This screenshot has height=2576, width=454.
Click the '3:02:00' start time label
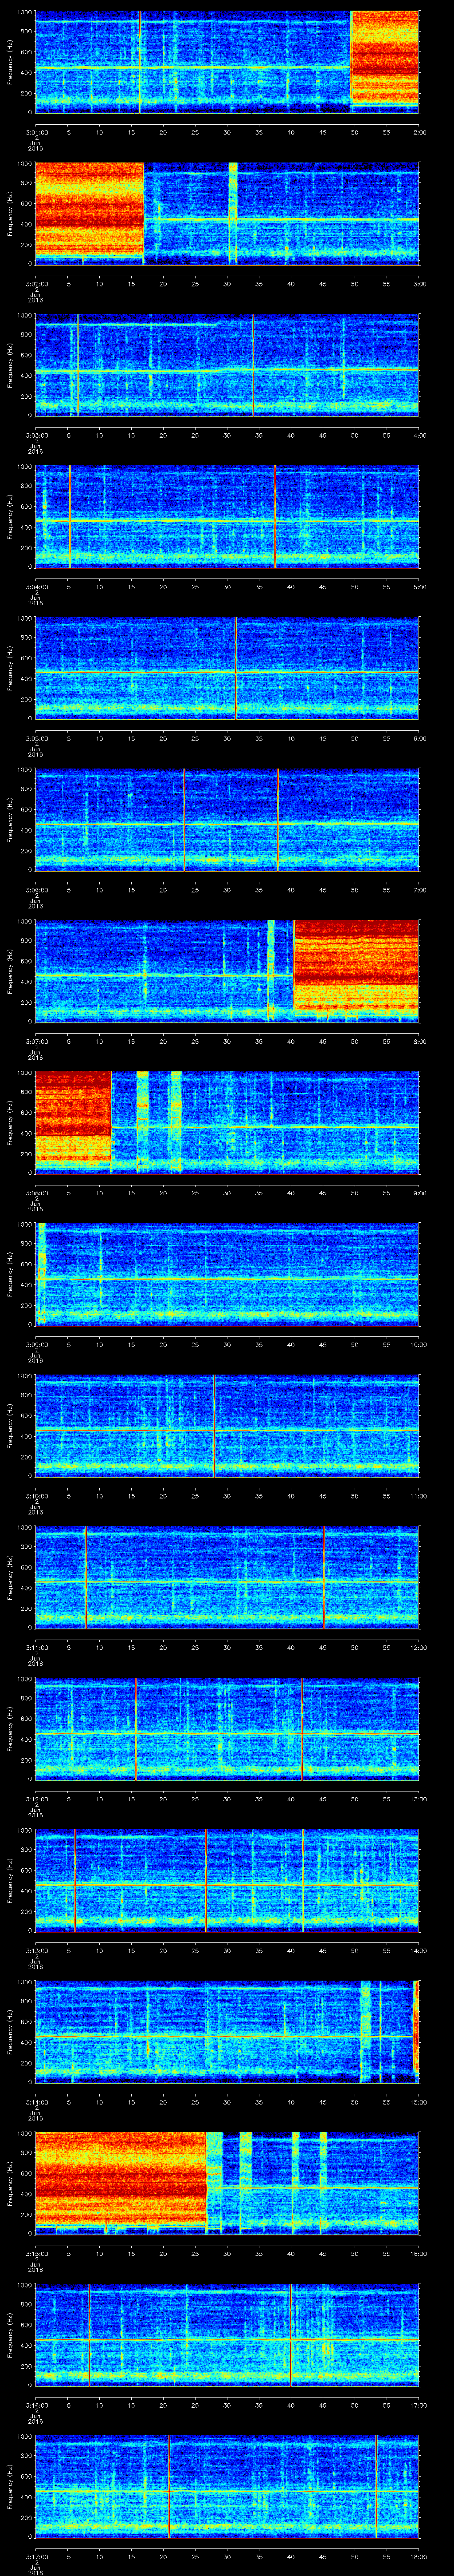[x=36, y=284]
